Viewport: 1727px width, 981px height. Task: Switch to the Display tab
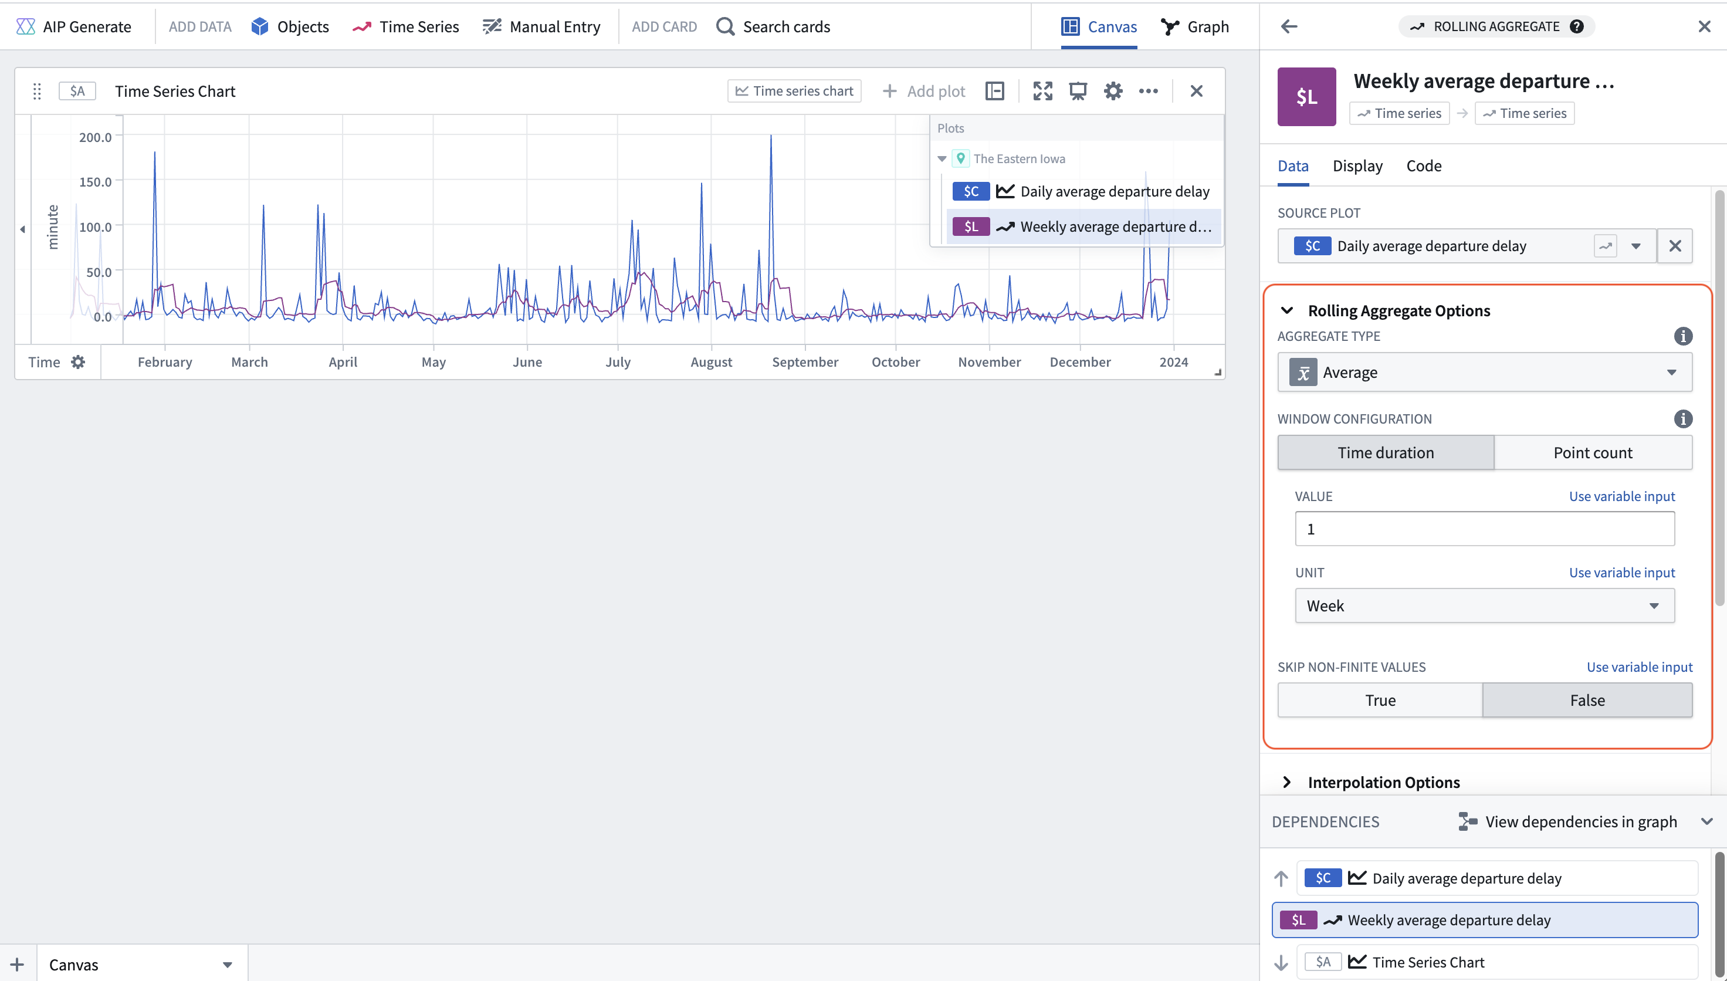coord(1356,165)
